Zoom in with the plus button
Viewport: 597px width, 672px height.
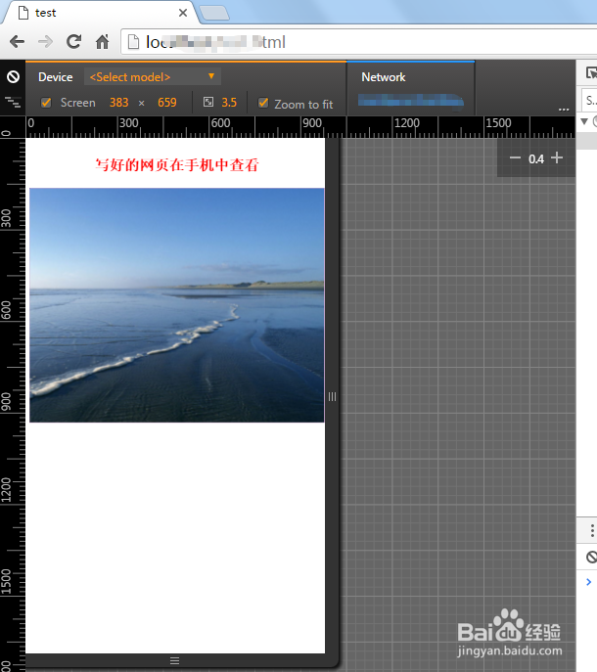(557, 157)
